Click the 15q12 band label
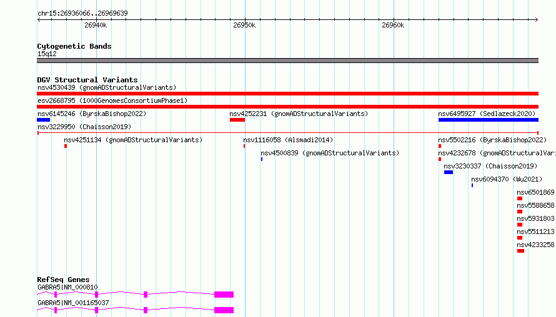 (x=47, y=54)
